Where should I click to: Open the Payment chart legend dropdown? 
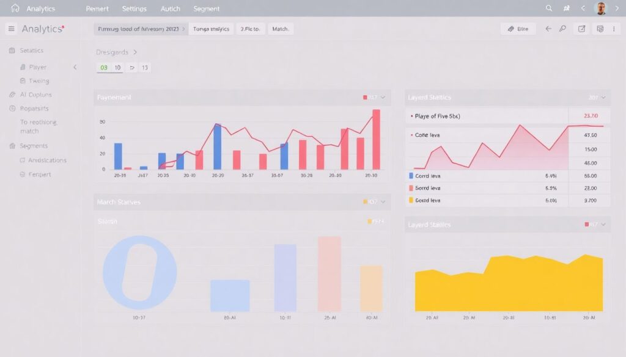click(x=383, y=97)
